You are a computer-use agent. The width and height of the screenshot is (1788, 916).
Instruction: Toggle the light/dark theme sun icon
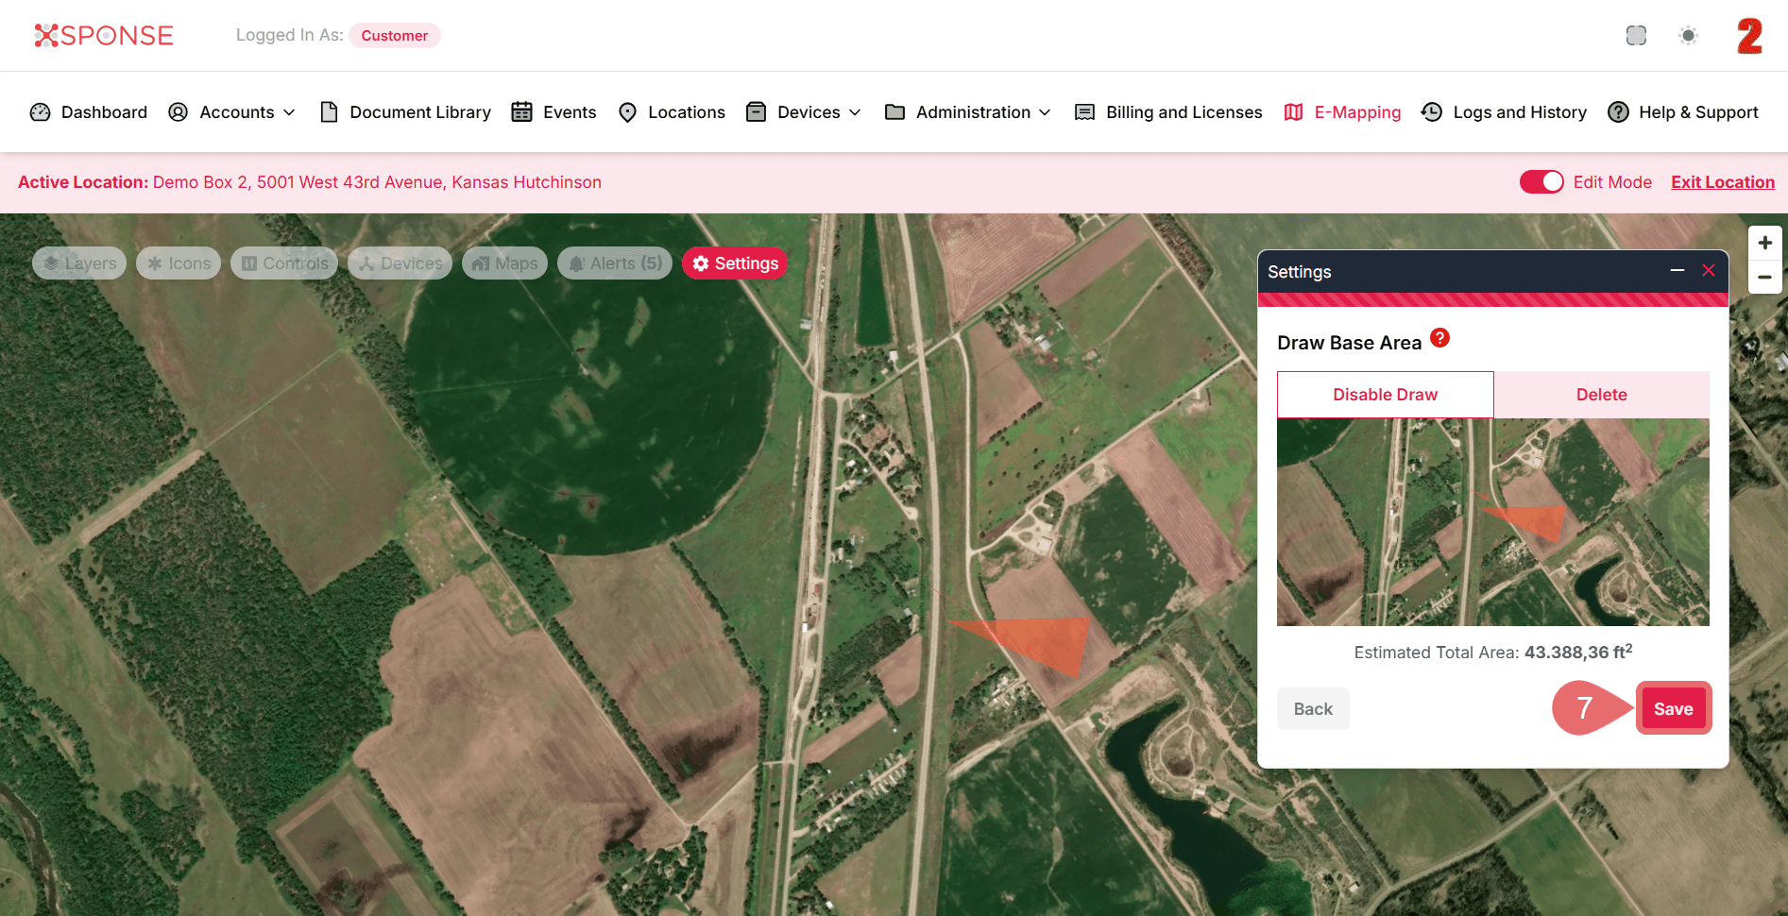pyautogui.click(x=1688, y=36)
